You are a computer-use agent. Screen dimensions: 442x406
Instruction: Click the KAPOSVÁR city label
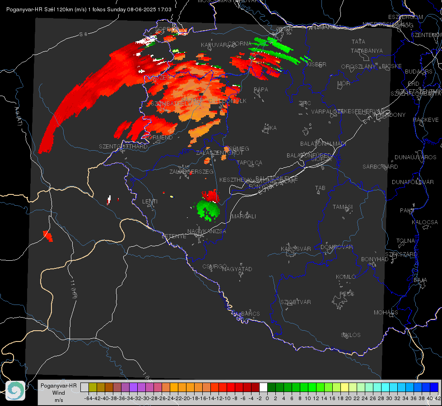pos(296,249)
